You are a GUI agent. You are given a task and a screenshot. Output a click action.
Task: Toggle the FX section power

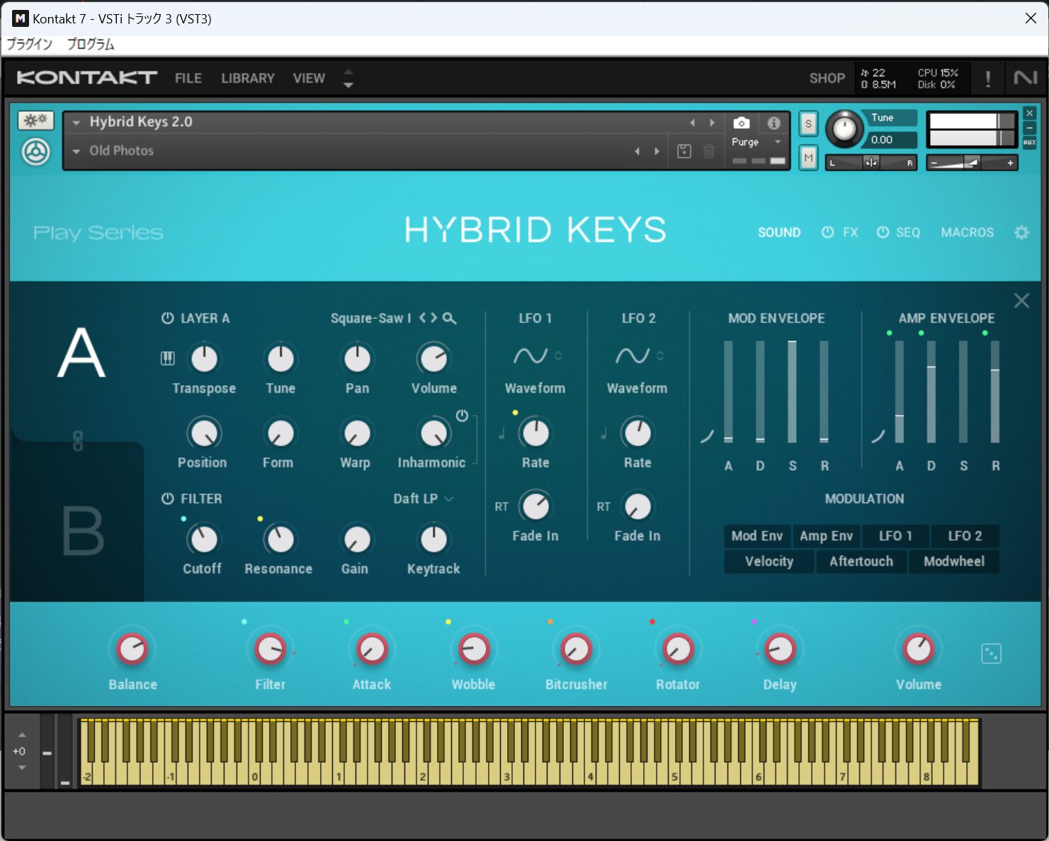click(827, 232)
